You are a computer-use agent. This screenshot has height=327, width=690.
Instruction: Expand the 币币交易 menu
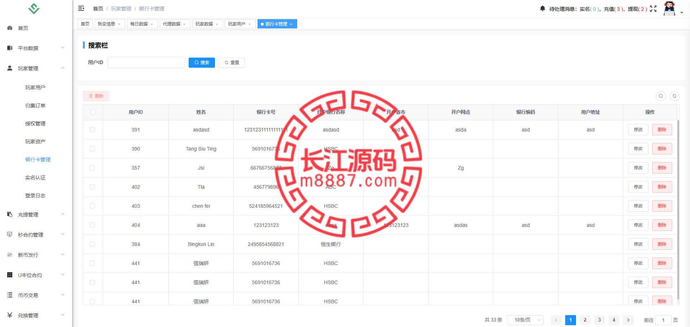[63, 295]
